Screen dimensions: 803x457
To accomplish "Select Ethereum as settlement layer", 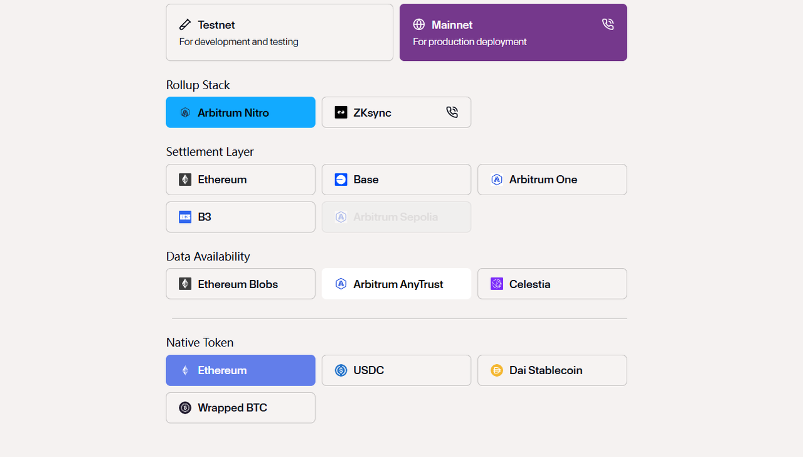I will pos(240,180).
